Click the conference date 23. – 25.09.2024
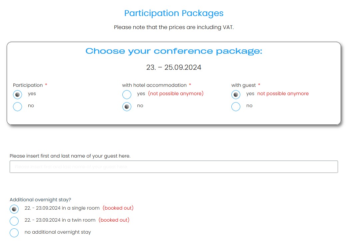The width and height of the screenshot is (350, 244). pyautogui.click(x=174, y=67)
